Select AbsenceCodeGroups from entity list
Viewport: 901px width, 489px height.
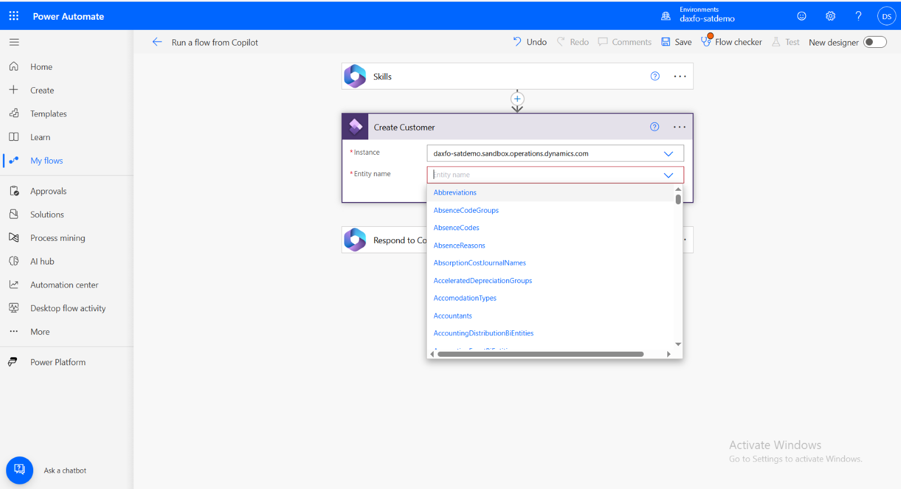pos(466,210)
